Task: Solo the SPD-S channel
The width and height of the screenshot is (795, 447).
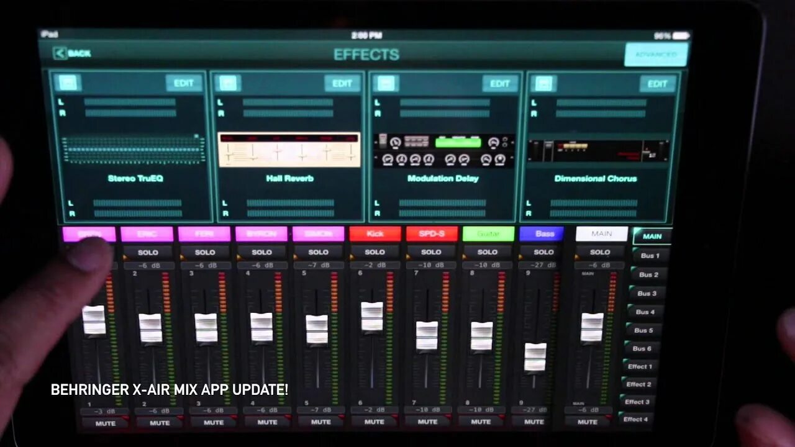Action: (431, 252)
